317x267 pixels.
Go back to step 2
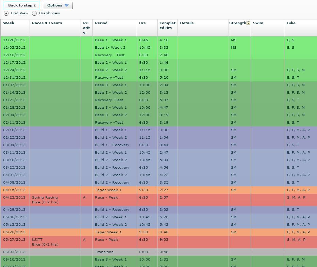pyautogui.click(x=22, y=5)
